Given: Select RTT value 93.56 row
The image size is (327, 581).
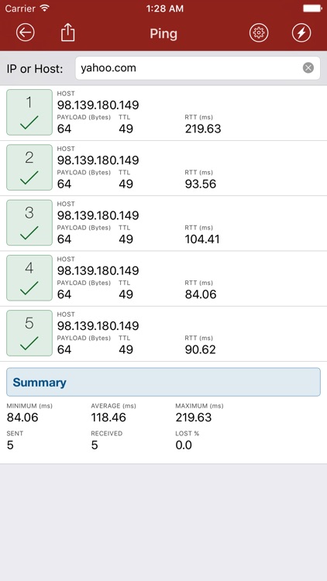Looking at the screenshot, I should coord(201,184).
